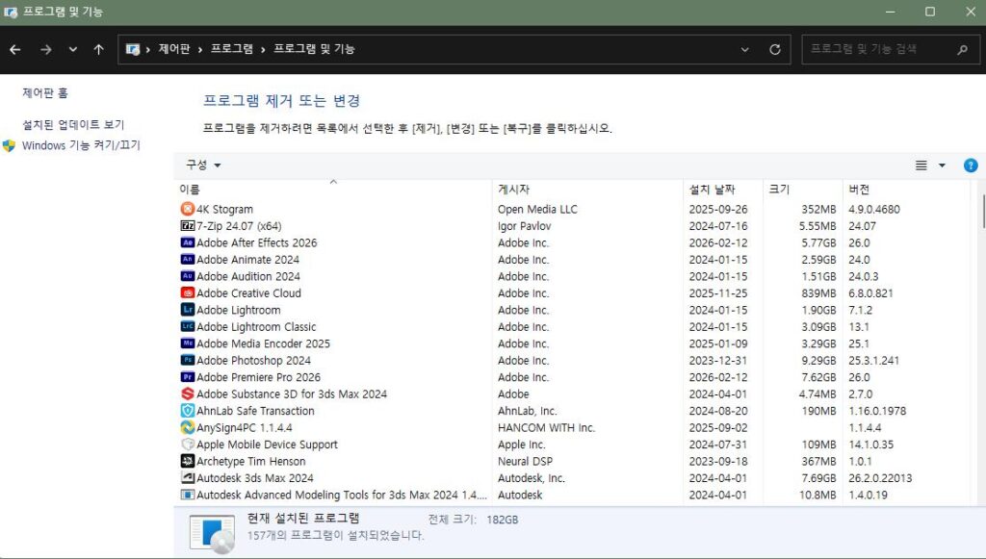The image size is (986, 559).
Task: Click version '1.16.0.1978'
Action: pyautogui.click(x=877, y=411)
